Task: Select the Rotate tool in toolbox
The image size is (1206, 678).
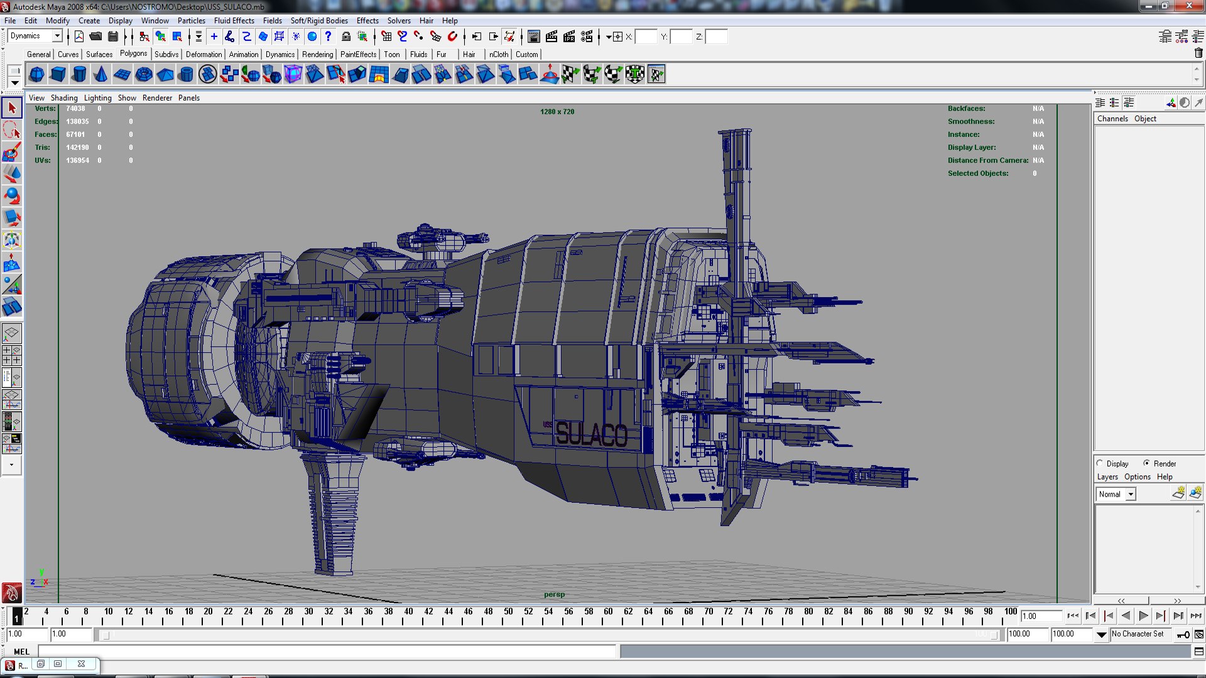Action: [x=12, y=196]
